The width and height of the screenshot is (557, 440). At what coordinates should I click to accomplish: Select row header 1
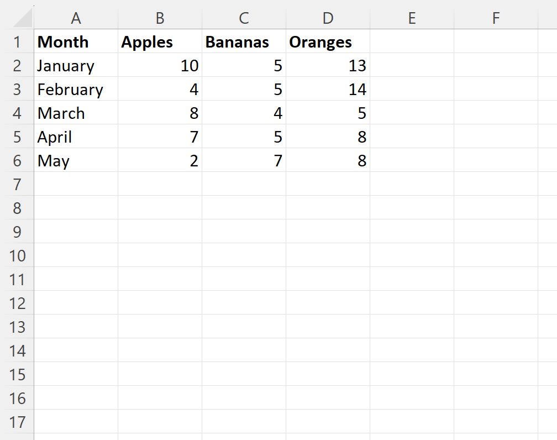tap(17, 41)
